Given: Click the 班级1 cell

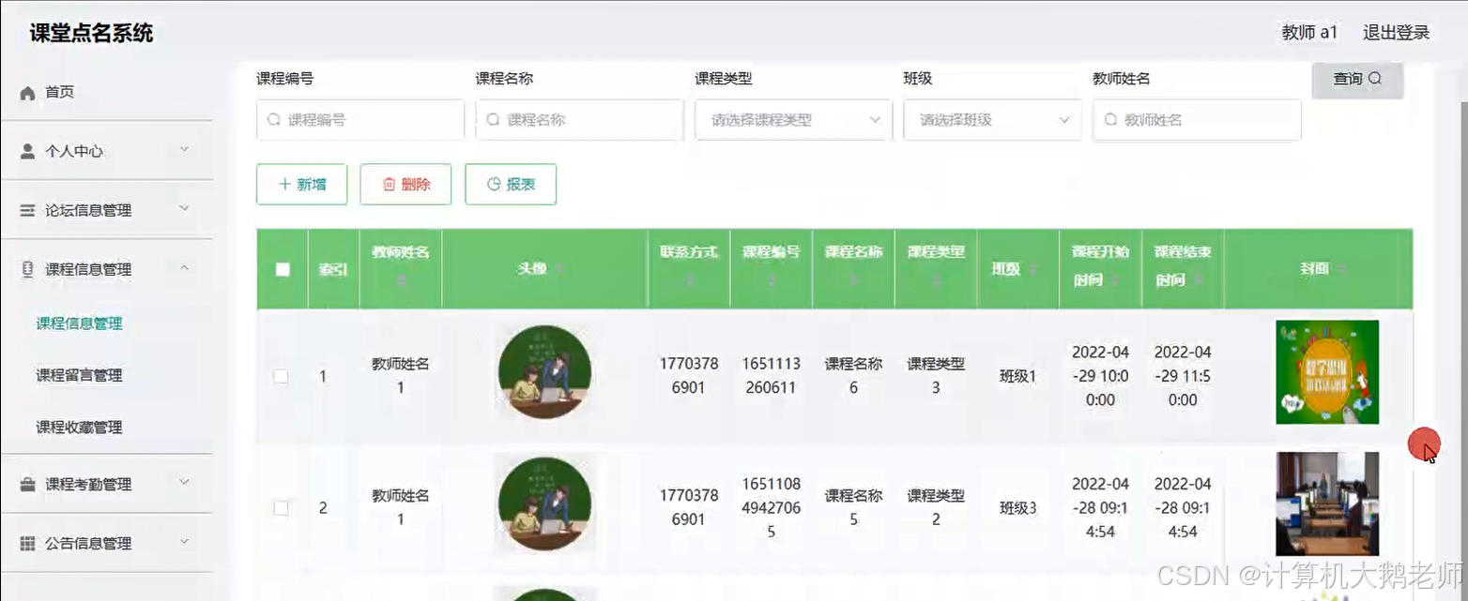Looking at the screenshot, I should (x=1018, y=377).
